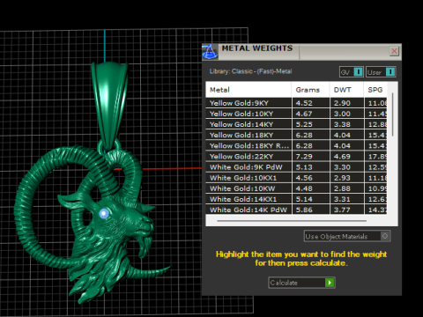423x317 pixels.
Task: Click the horizontal scrollbar below the table
Action: coord(292,221)
